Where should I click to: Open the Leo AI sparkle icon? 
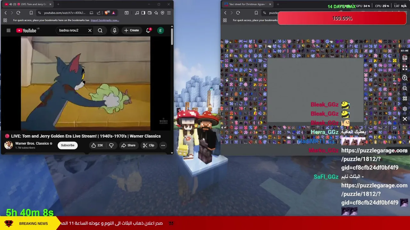pyautogui.click(x=156, y=13)
